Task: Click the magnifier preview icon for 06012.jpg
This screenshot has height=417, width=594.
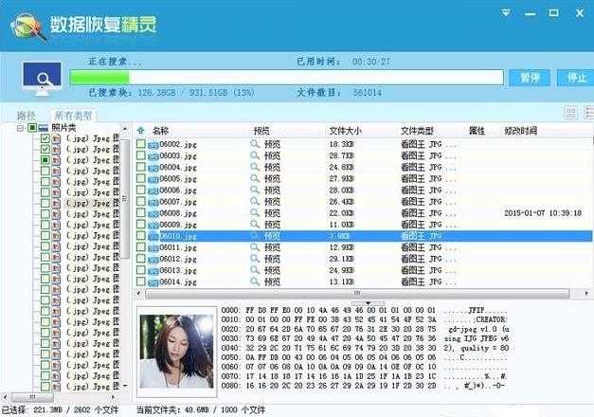Action: pyautogui.click(x=255, y=259)
